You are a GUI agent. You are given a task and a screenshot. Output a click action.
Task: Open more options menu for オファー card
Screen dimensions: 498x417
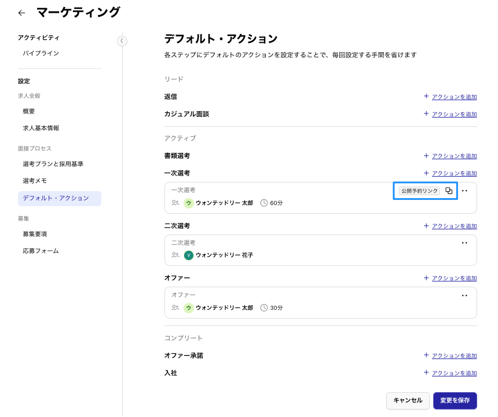click(x=464, y=295)
